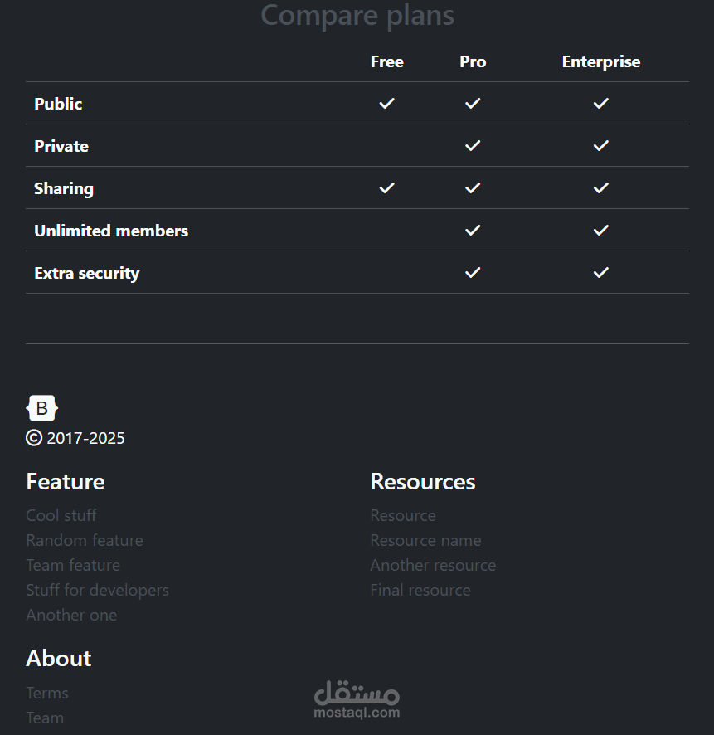This screenshot has height=735, width=714.
Task: Click the Pro checkmark for Extra security
Action: [x=472, y=272]
